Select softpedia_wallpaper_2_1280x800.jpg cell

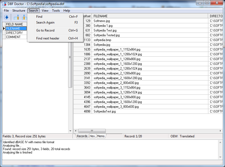[150, 73]
